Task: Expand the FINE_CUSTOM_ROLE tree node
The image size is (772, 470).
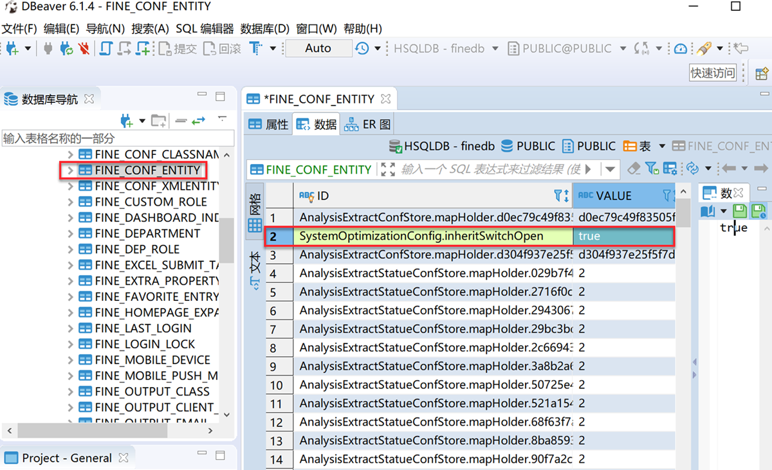Action: (x=71, y=202)
